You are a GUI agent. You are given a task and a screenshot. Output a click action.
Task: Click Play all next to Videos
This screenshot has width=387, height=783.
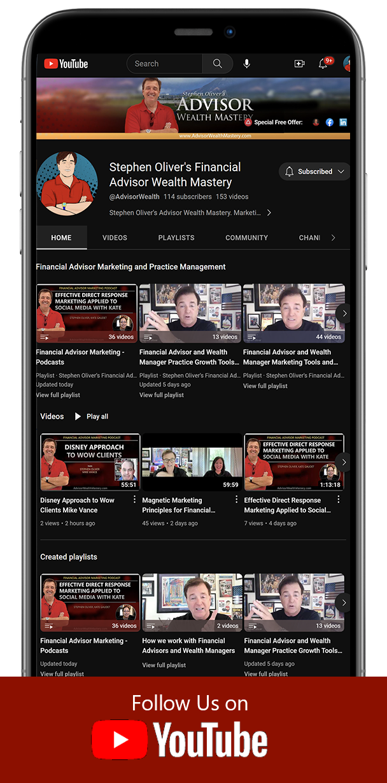tap(91, 417)
